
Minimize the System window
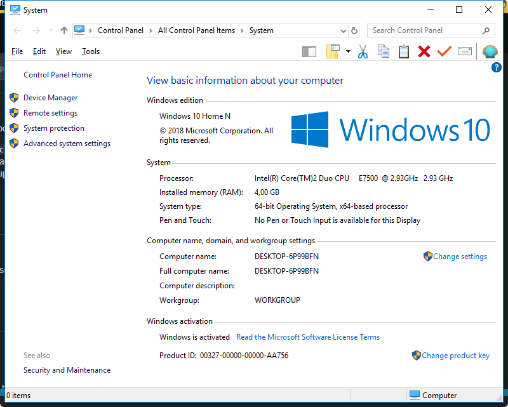431,10
